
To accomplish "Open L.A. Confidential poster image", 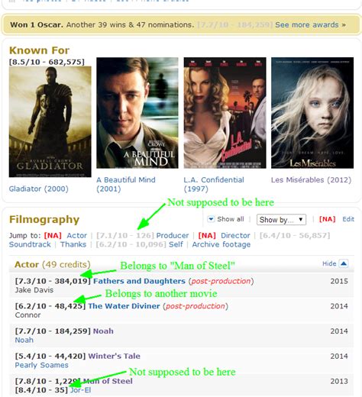I will coord(225,113).
